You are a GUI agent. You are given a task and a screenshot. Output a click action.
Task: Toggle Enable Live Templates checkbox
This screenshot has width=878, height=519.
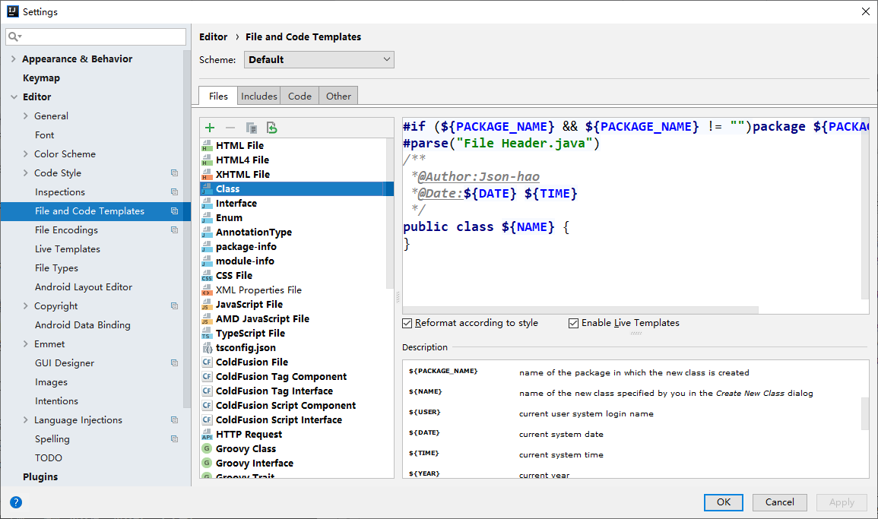pyautogui.click(x=573, y=323)
